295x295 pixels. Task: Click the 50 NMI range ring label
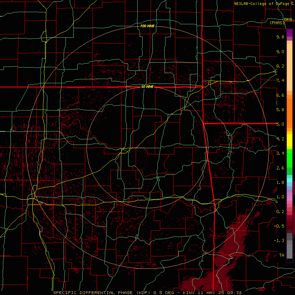(x=147, y=87)
